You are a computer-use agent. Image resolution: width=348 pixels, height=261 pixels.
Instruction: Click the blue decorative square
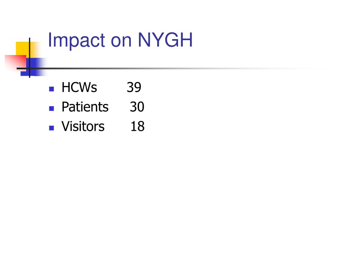(x=33, y=67)
